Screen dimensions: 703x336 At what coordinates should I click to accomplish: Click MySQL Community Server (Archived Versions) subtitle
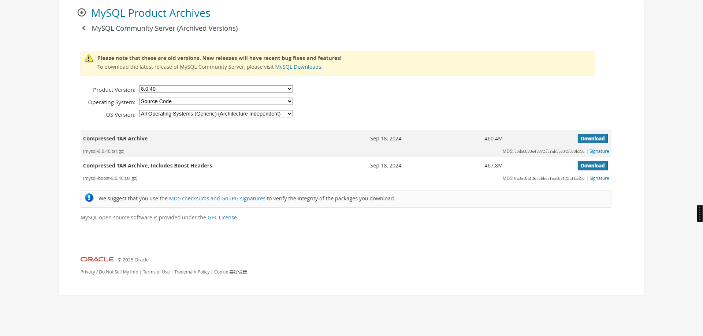[165, 29]
